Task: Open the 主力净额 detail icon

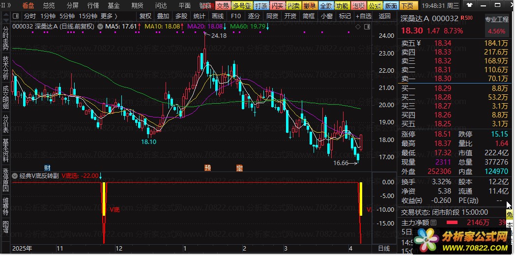Action: 433,223
